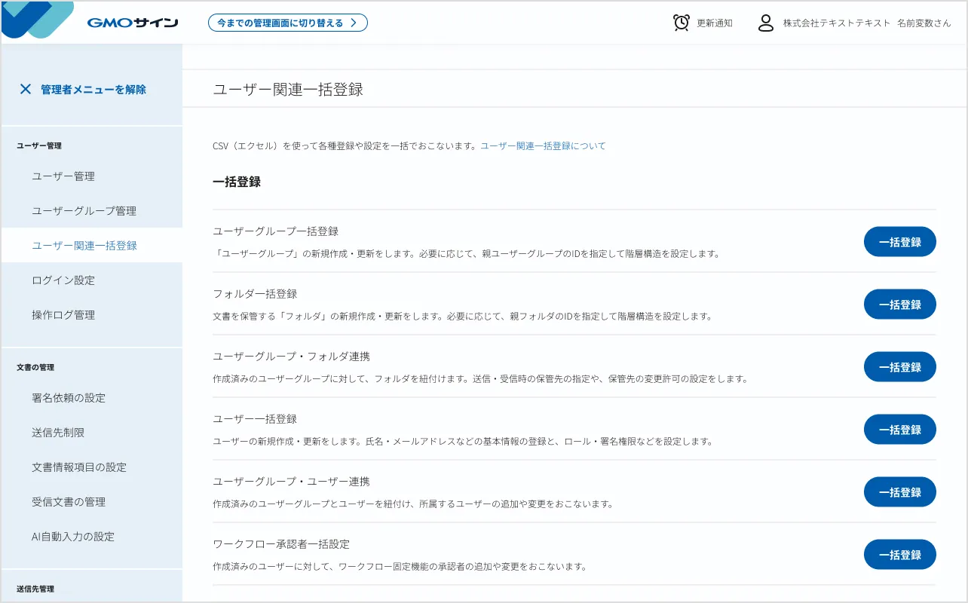Collapse the admin menu with the X icon
Image resolution: width=968 pixels, height=603 pixels.
pyautogui.click(x=26, y=89)
